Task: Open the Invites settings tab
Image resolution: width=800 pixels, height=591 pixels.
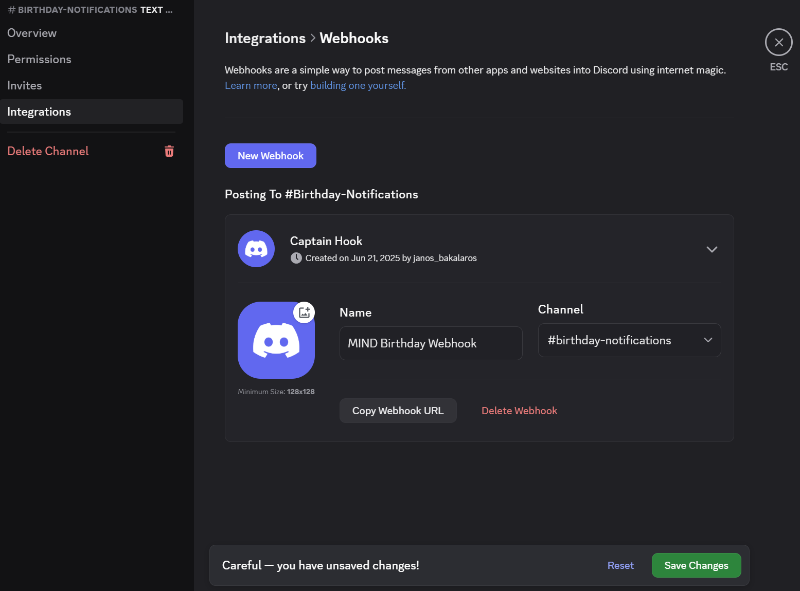Action: pyautogui.click(x=92, y=85)
